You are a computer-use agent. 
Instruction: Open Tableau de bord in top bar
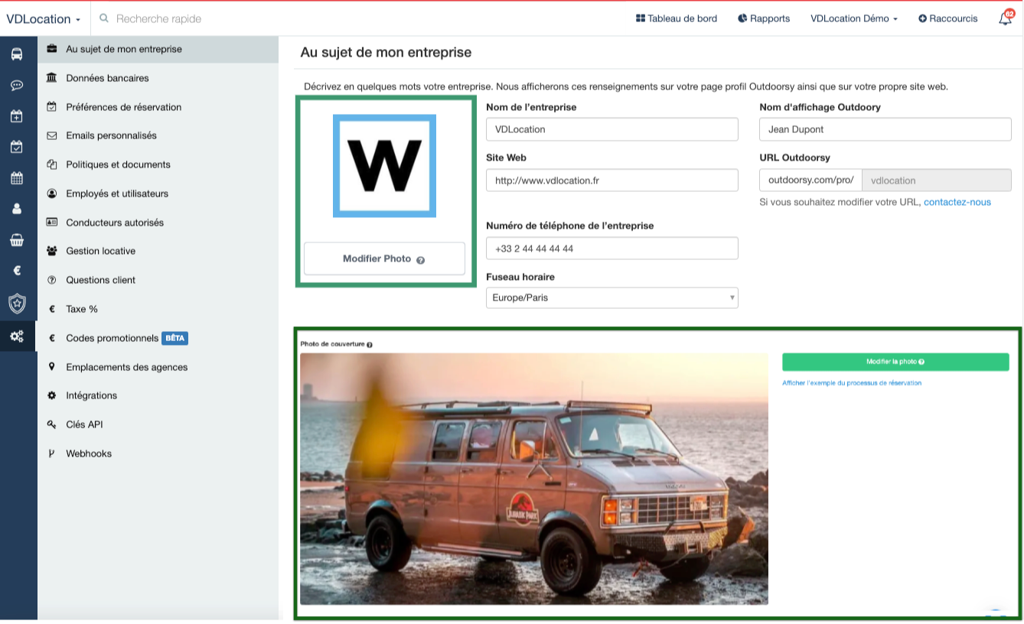pos(677,18)
